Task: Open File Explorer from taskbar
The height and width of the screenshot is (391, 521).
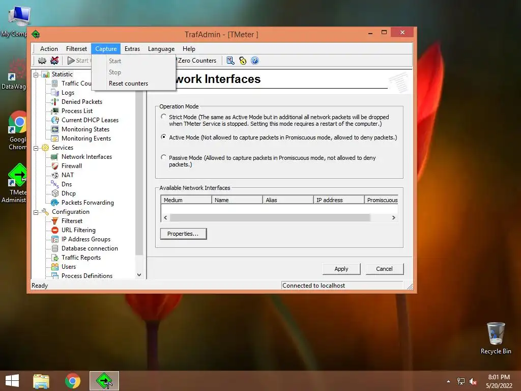Action: coord(41,381)
